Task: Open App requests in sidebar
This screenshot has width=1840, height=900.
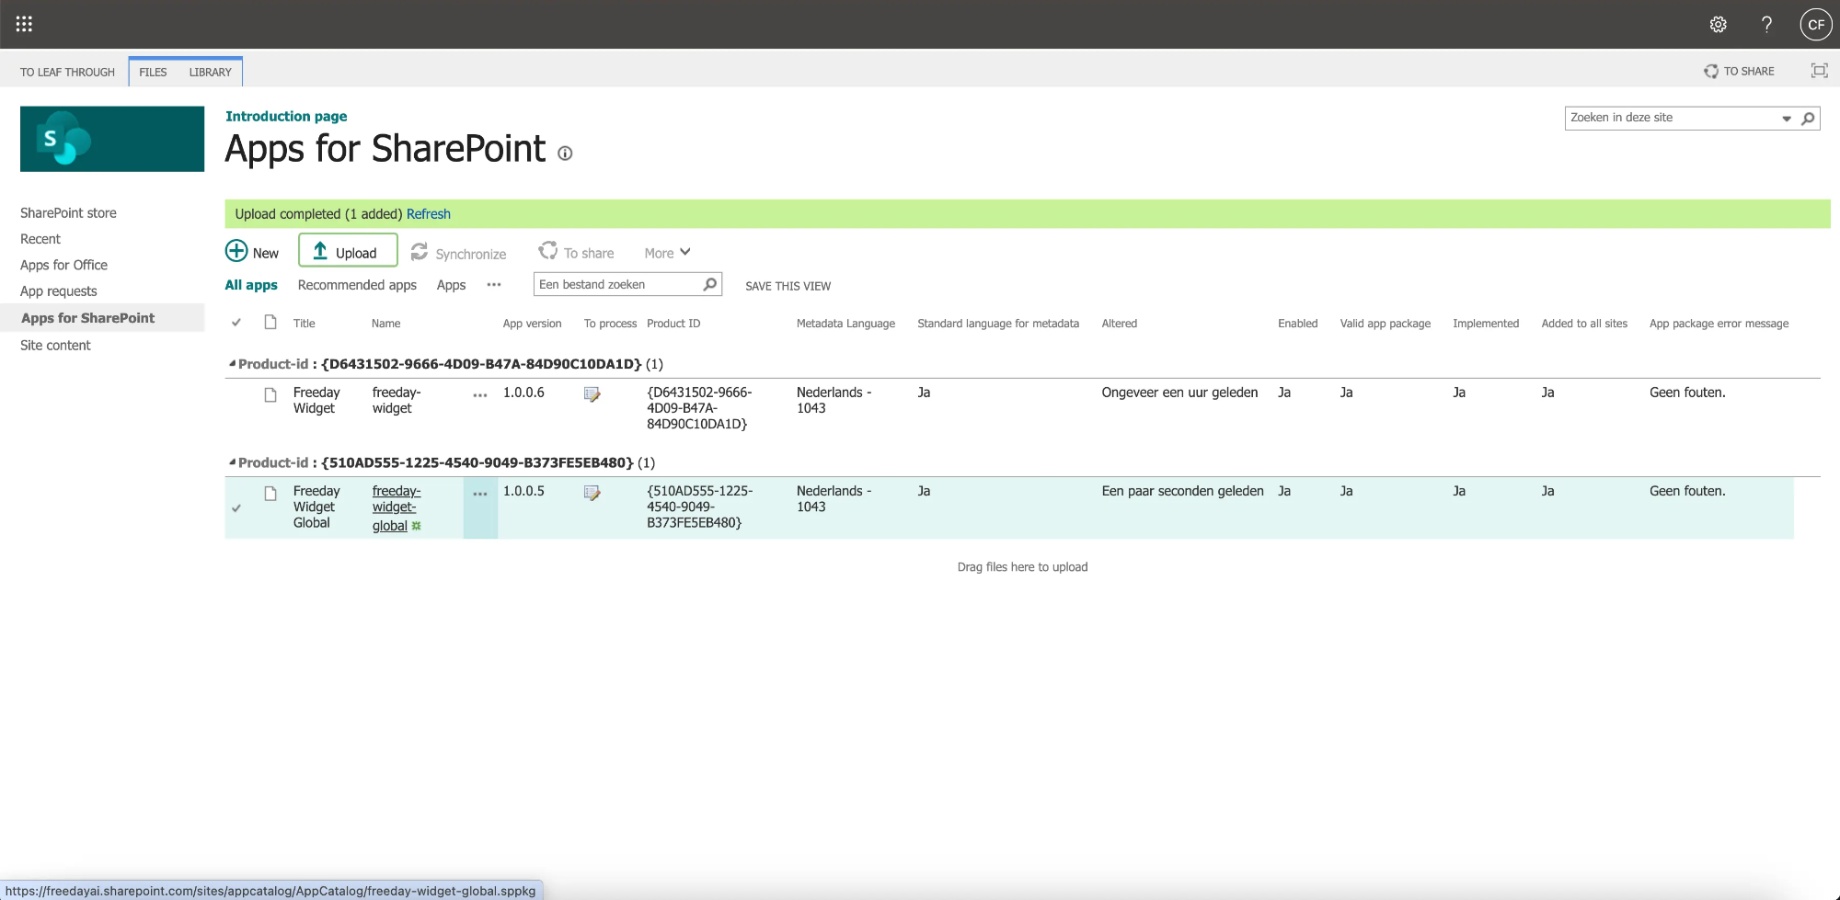Action: click(x=58, y=291)
